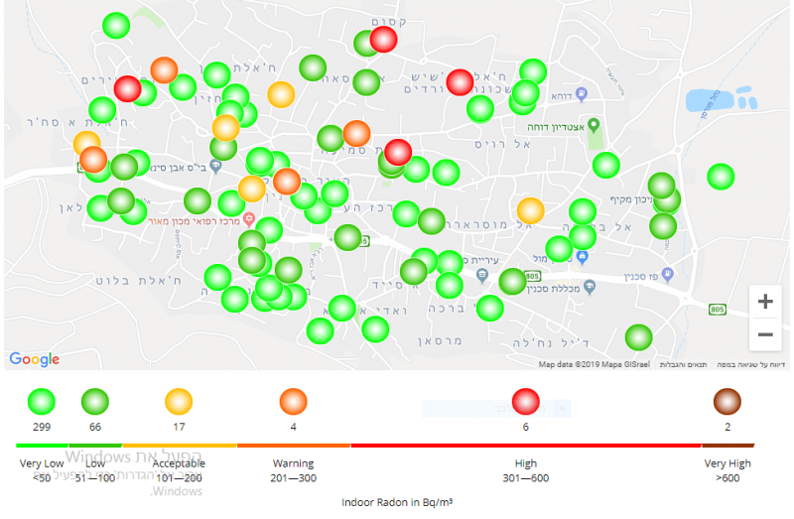Click the bright green marker in top-left corner

pyautogui.click(x=116, y=26)
